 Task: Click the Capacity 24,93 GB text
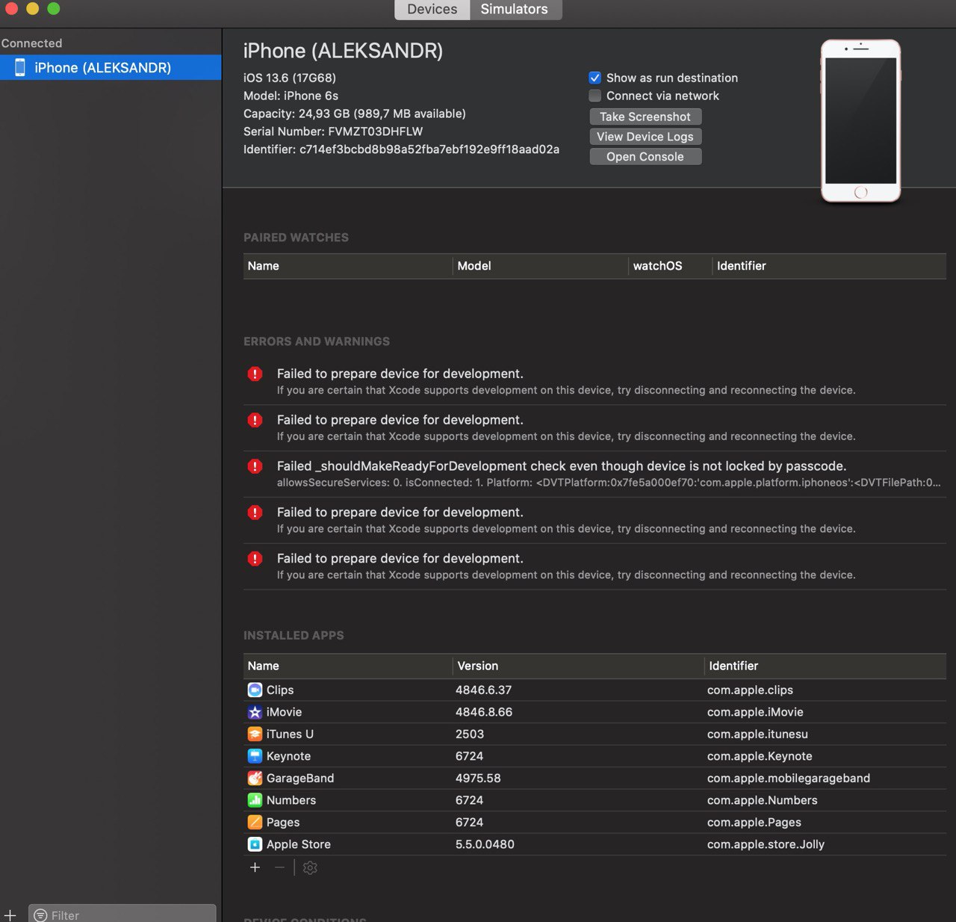355,114
